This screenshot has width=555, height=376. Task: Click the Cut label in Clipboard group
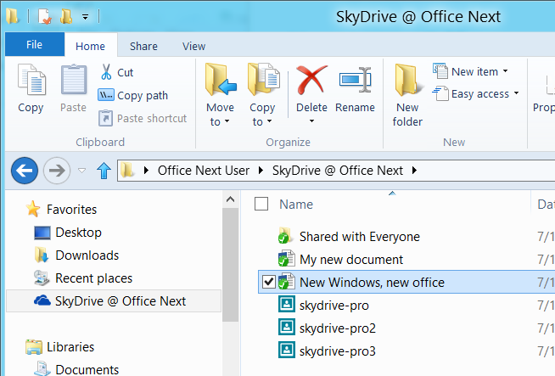coord(126,73)
